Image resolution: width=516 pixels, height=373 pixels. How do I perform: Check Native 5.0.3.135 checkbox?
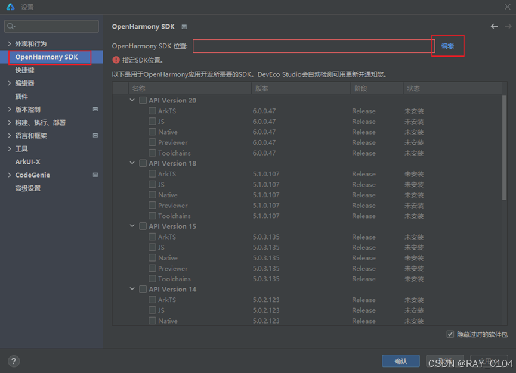(x=152, y=257)
